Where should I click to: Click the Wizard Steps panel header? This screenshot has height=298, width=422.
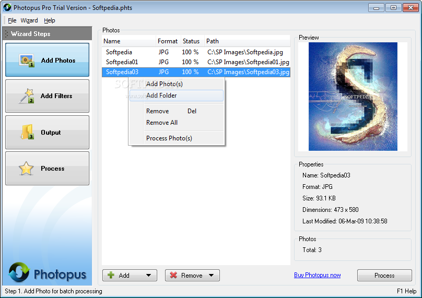47,33
